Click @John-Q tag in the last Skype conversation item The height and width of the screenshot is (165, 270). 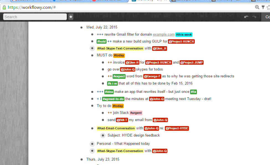[x=160, y=151]
